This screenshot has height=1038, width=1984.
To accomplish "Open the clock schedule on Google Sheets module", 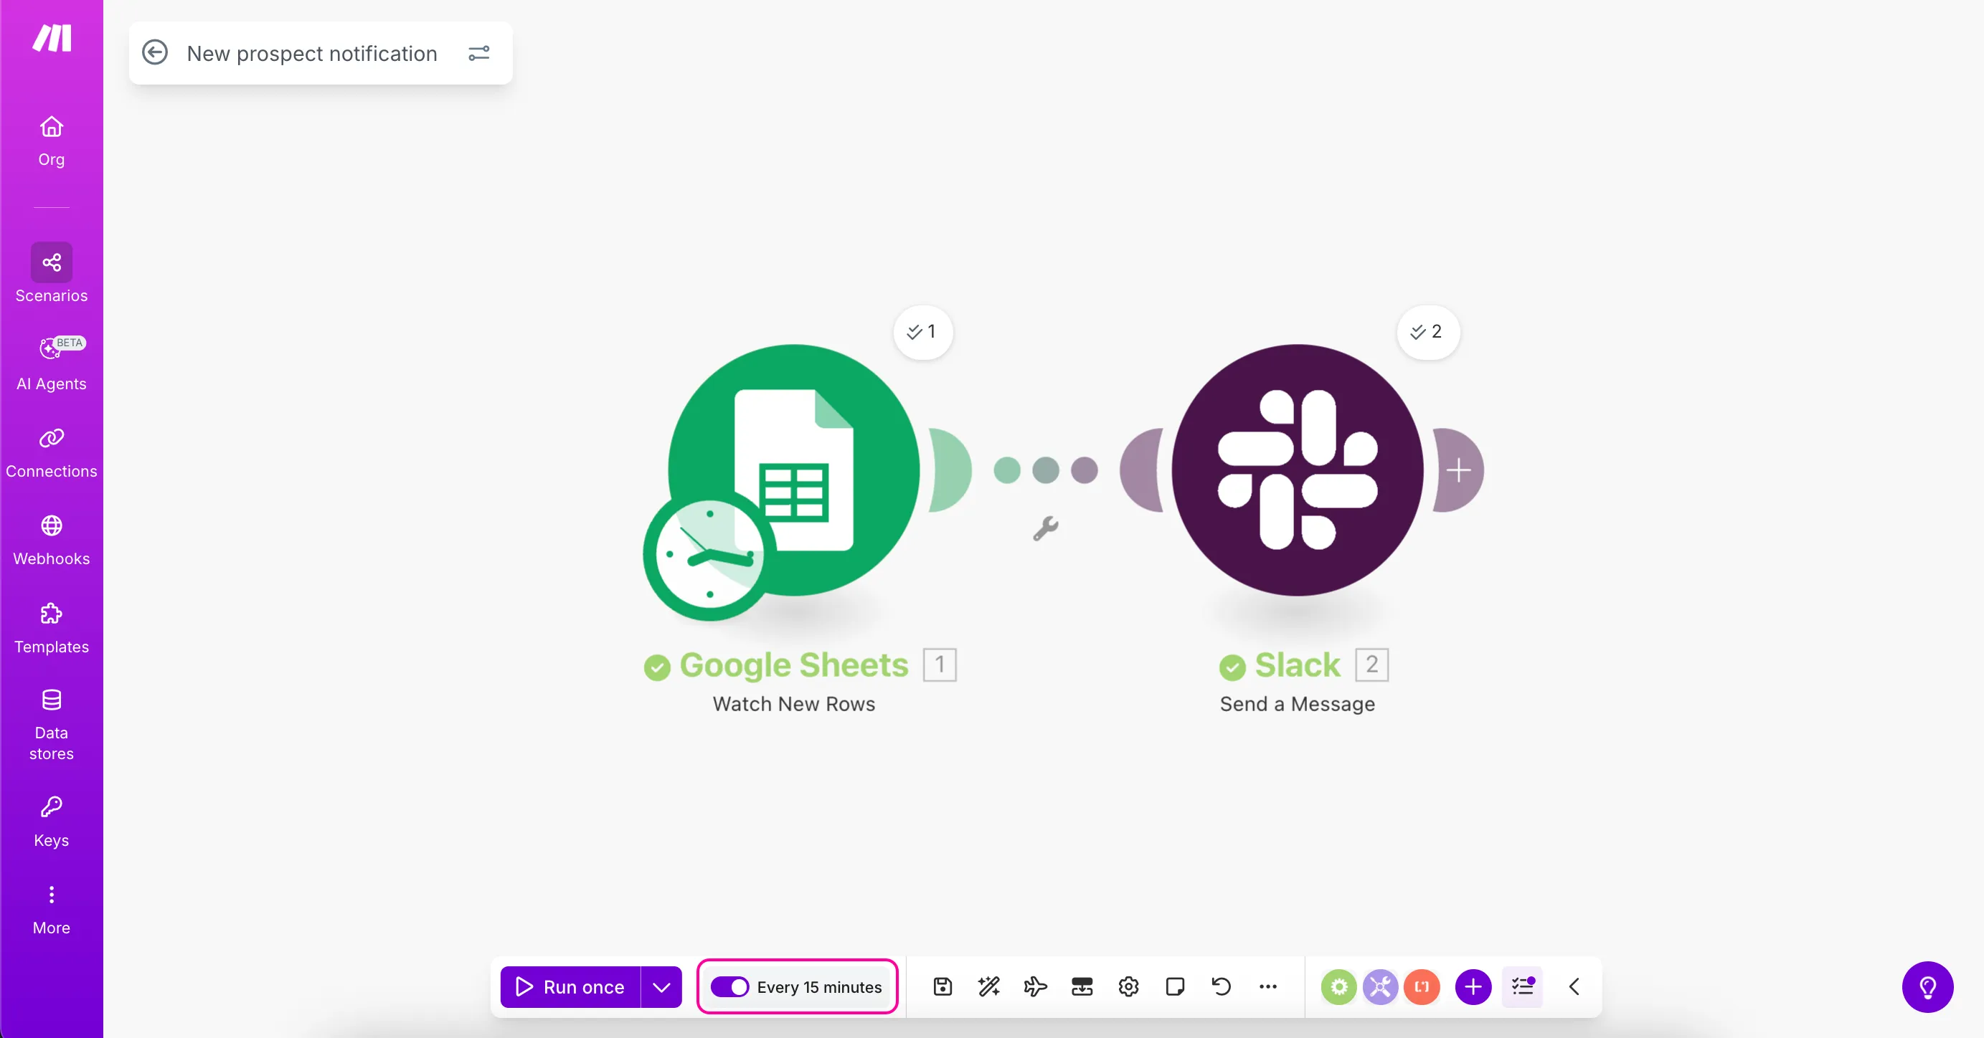I will [709, 555].
